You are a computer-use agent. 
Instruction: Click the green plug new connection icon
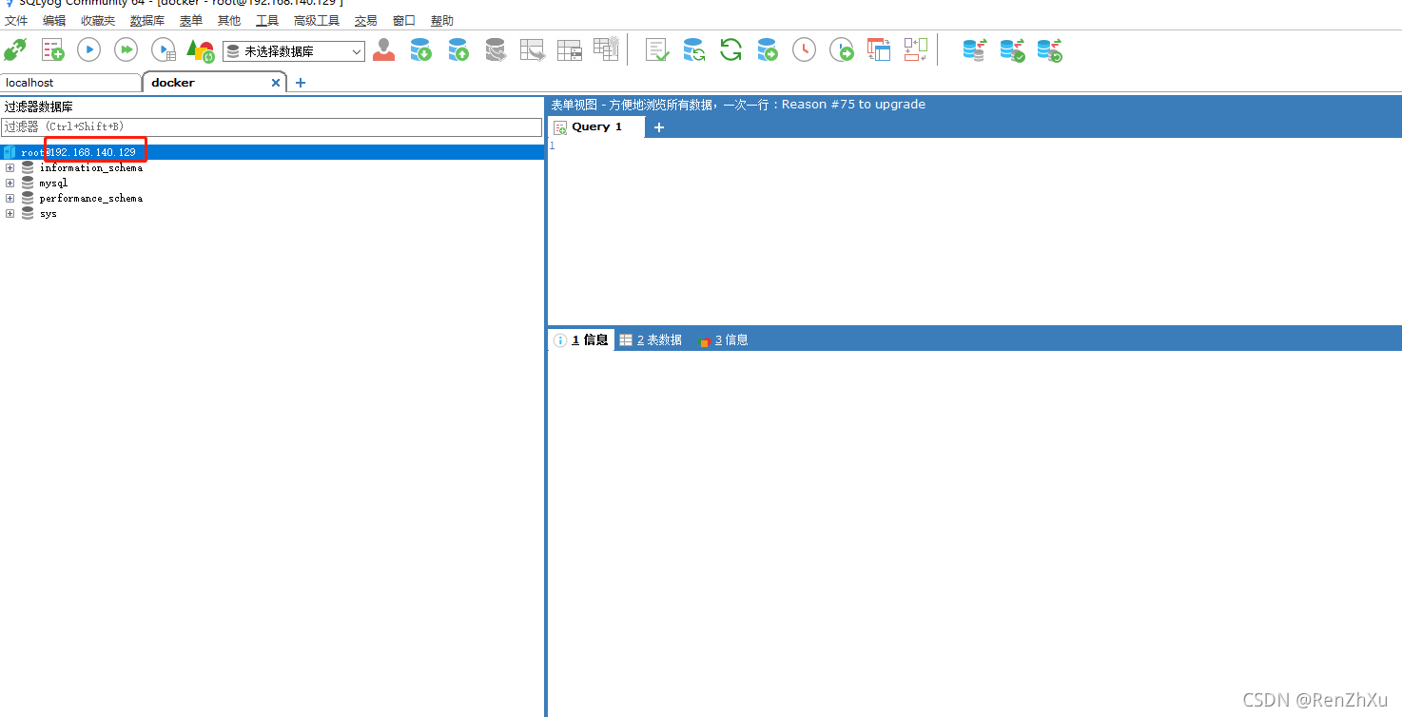coord(15,49)
